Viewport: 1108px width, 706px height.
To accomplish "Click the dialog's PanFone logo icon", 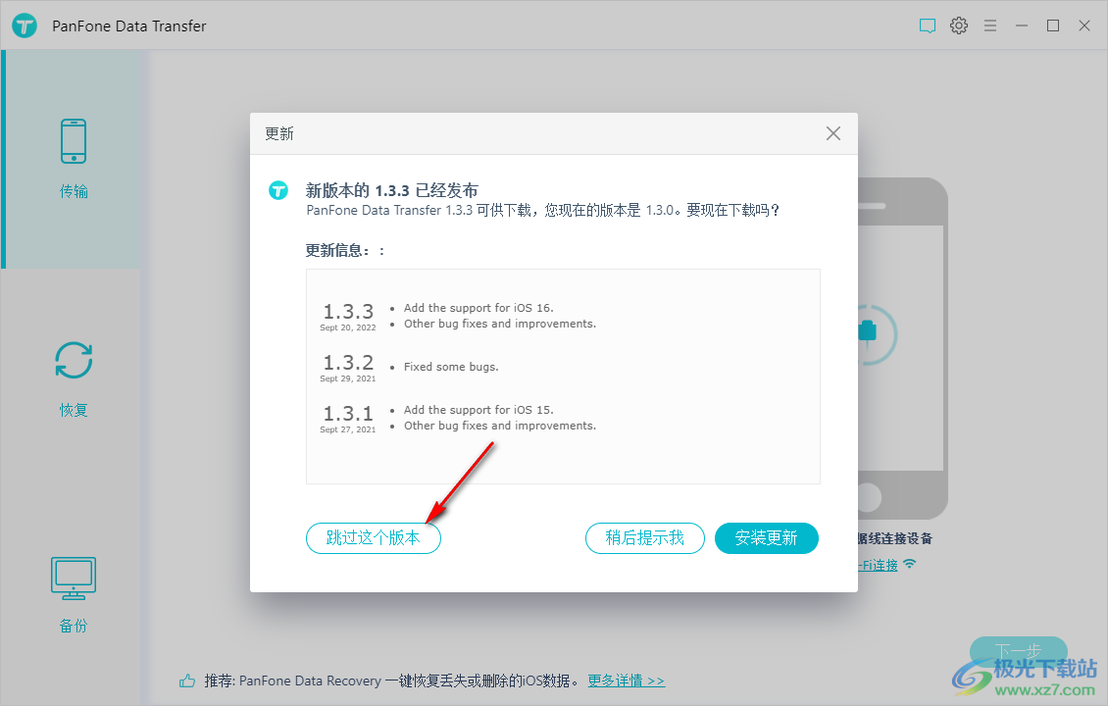I will tap(278, 190).
